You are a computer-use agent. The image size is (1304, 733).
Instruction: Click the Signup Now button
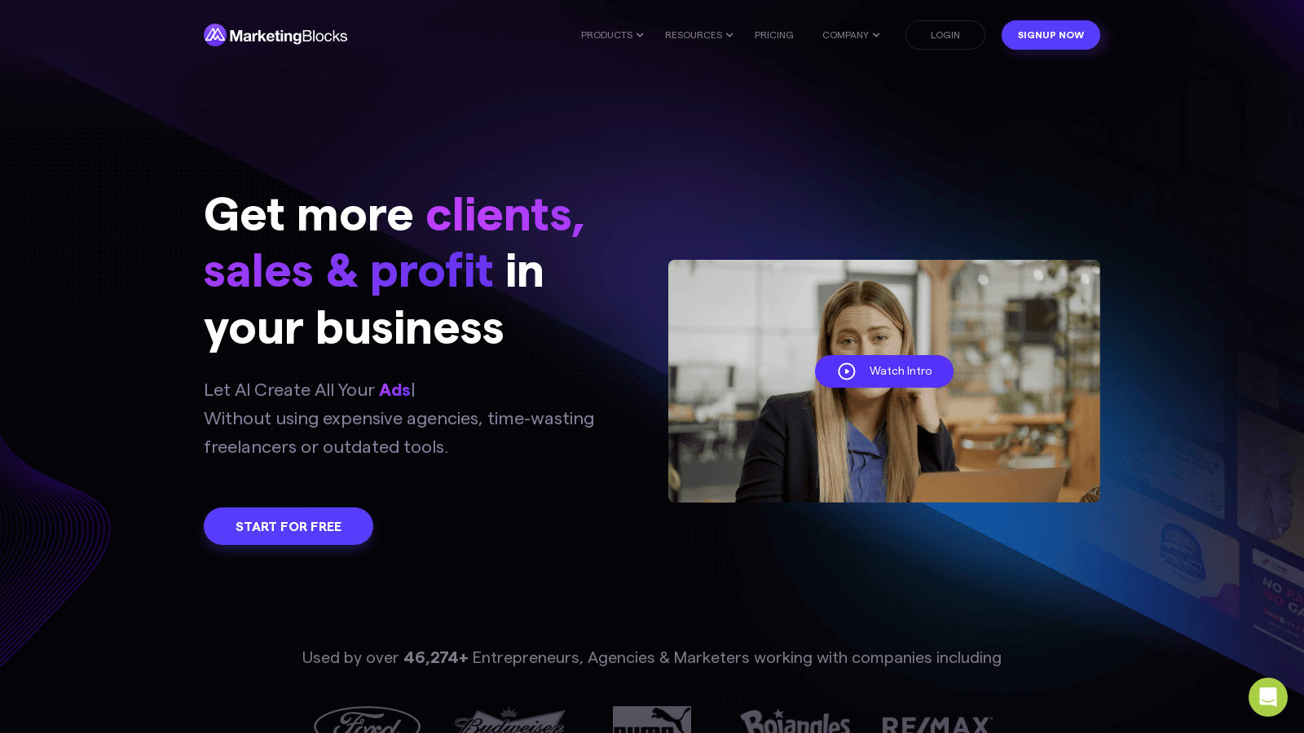tap(1051, 35)
